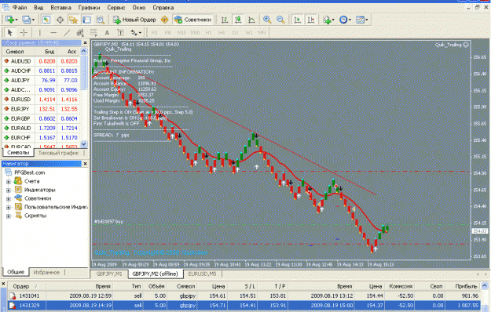This screenshot has width=491, height=312.
Task: Toggle the Navigator panel star-folder icon
Action: coord(73,20)
